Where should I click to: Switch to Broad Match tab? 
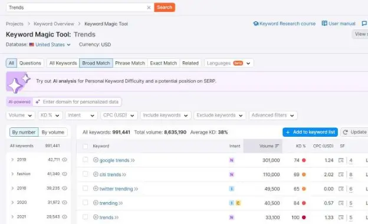96,63
